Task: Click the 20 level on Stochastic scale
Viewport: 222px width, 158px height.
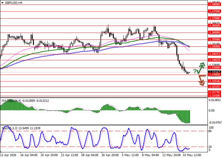Action: point(210,147)
